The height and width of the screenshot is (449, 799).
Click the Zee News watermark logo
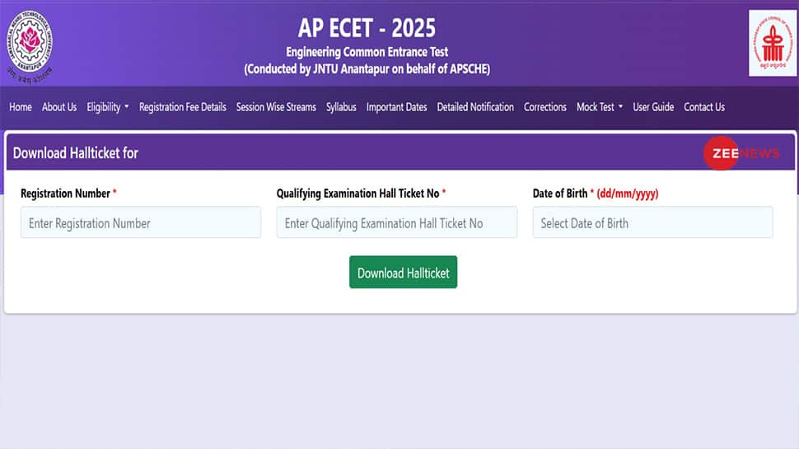741,153
